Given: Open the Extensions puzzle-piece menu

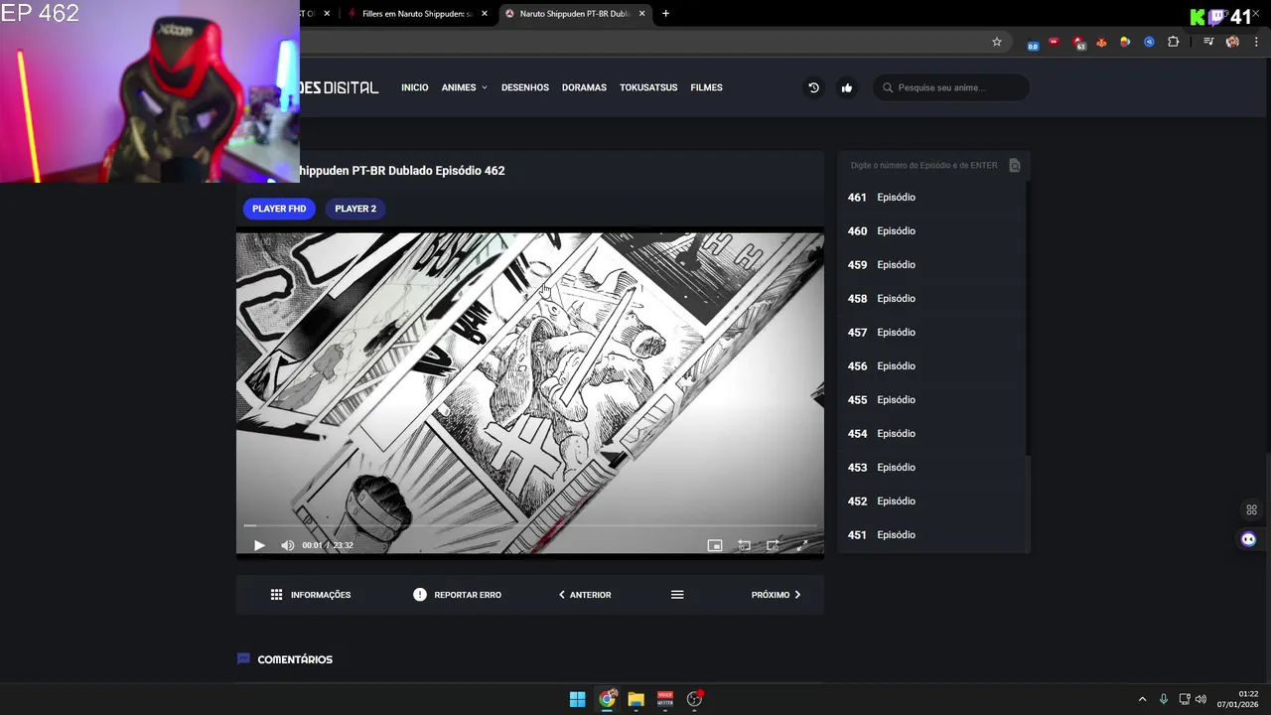Looking at the screenshot, I should (1173, 42).
